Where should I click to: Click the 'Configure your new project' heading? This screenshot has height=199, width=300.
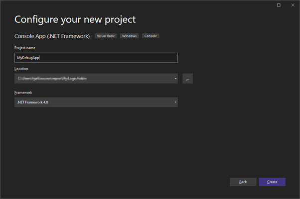pyautogui.click(x=75, y=19)
